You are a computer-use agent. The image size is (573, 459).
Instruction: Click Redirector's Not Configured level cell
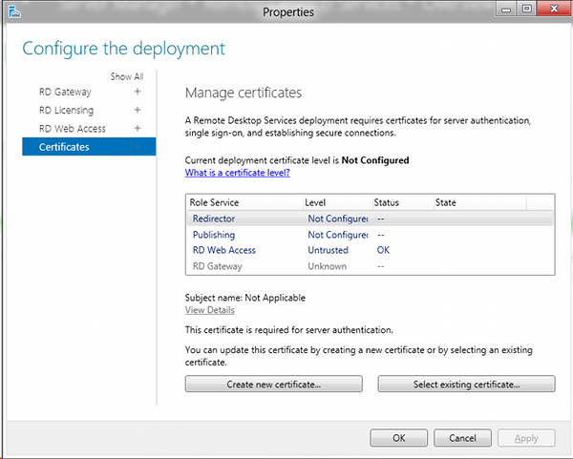tap(338, 219)
